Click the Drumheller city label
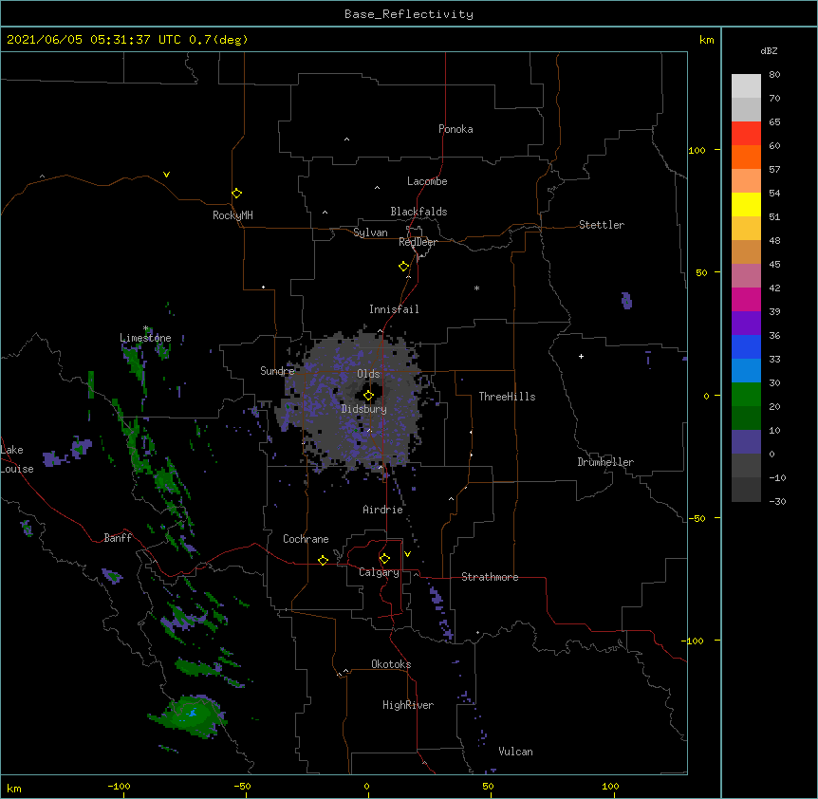 pos(605,462)
